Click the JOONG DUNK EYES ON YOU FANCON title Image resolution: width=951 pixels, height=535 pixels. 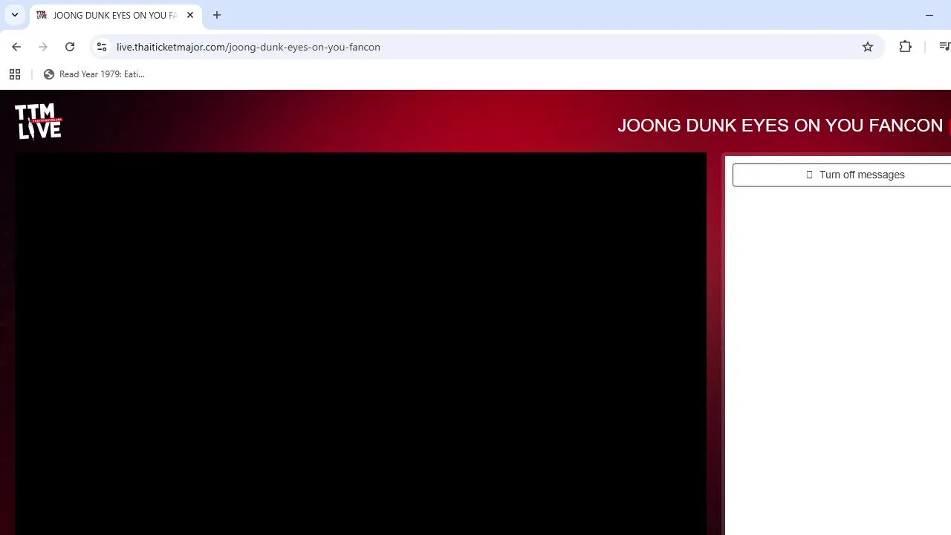780,126
